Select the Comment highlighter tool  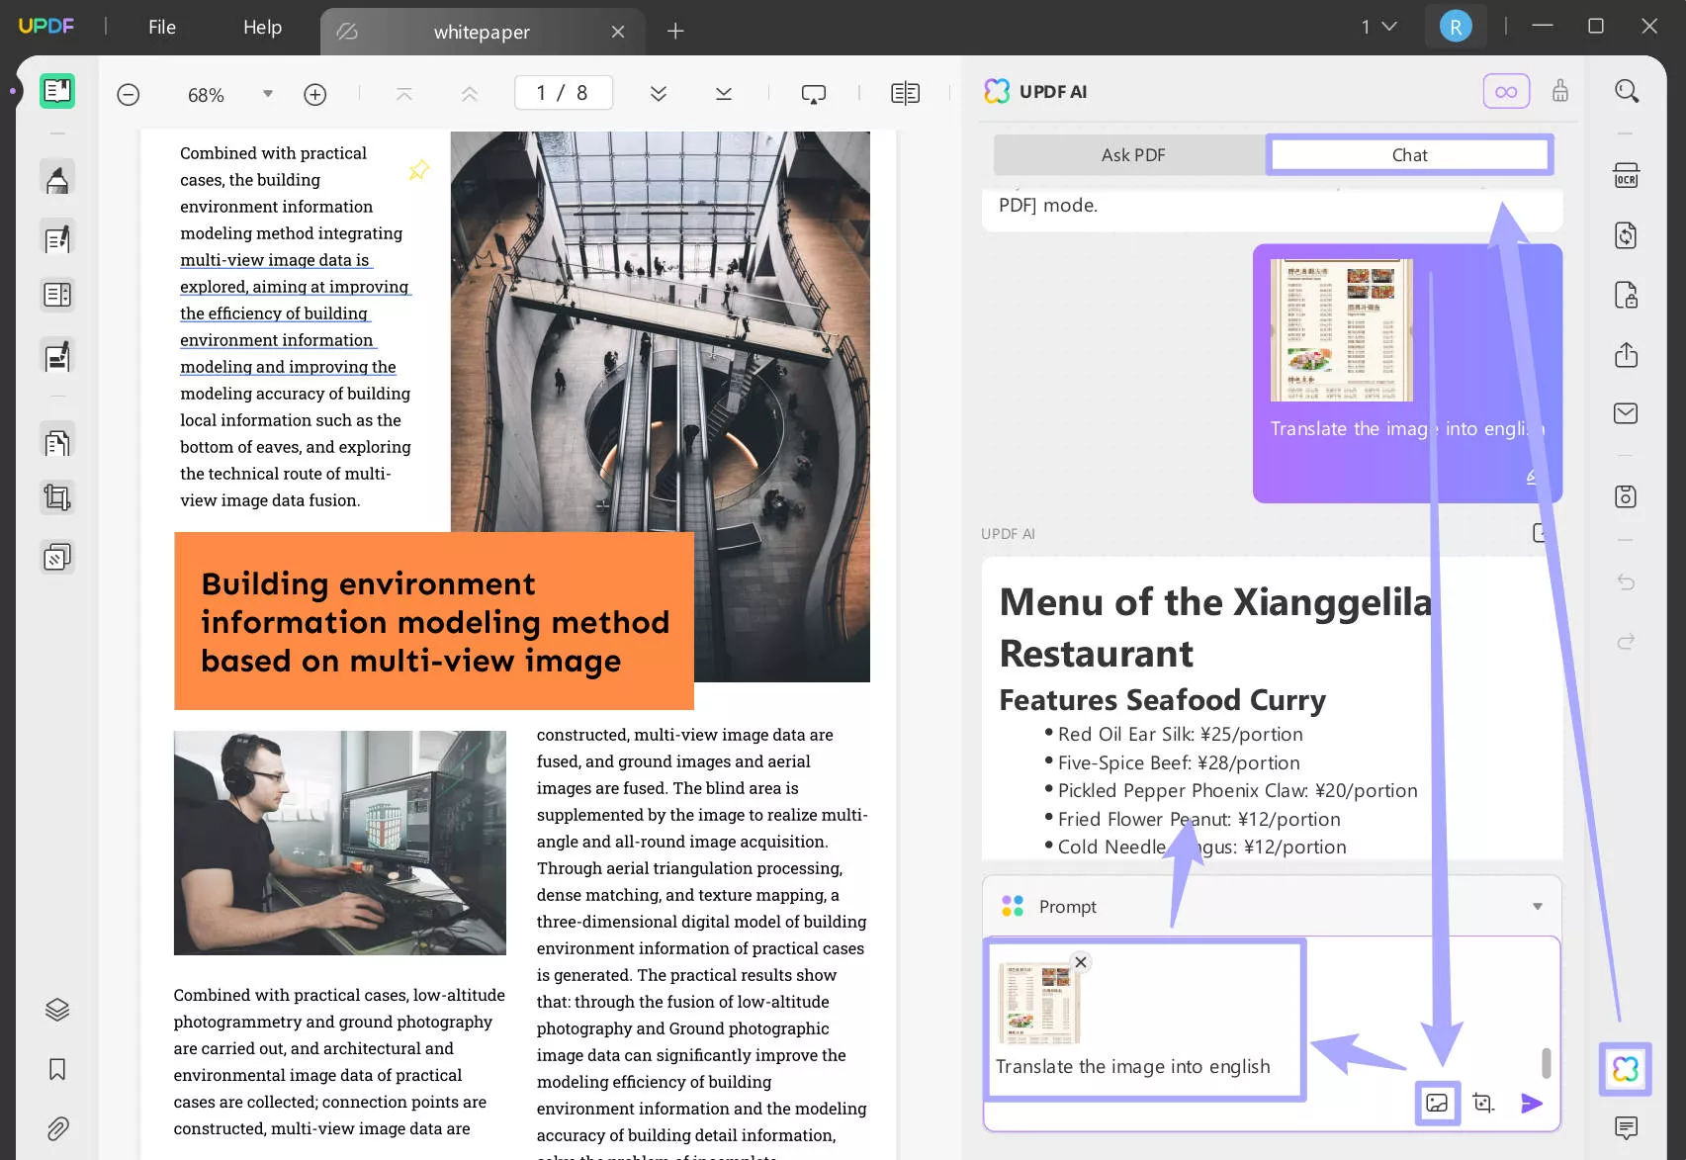(x=57, y=179)
